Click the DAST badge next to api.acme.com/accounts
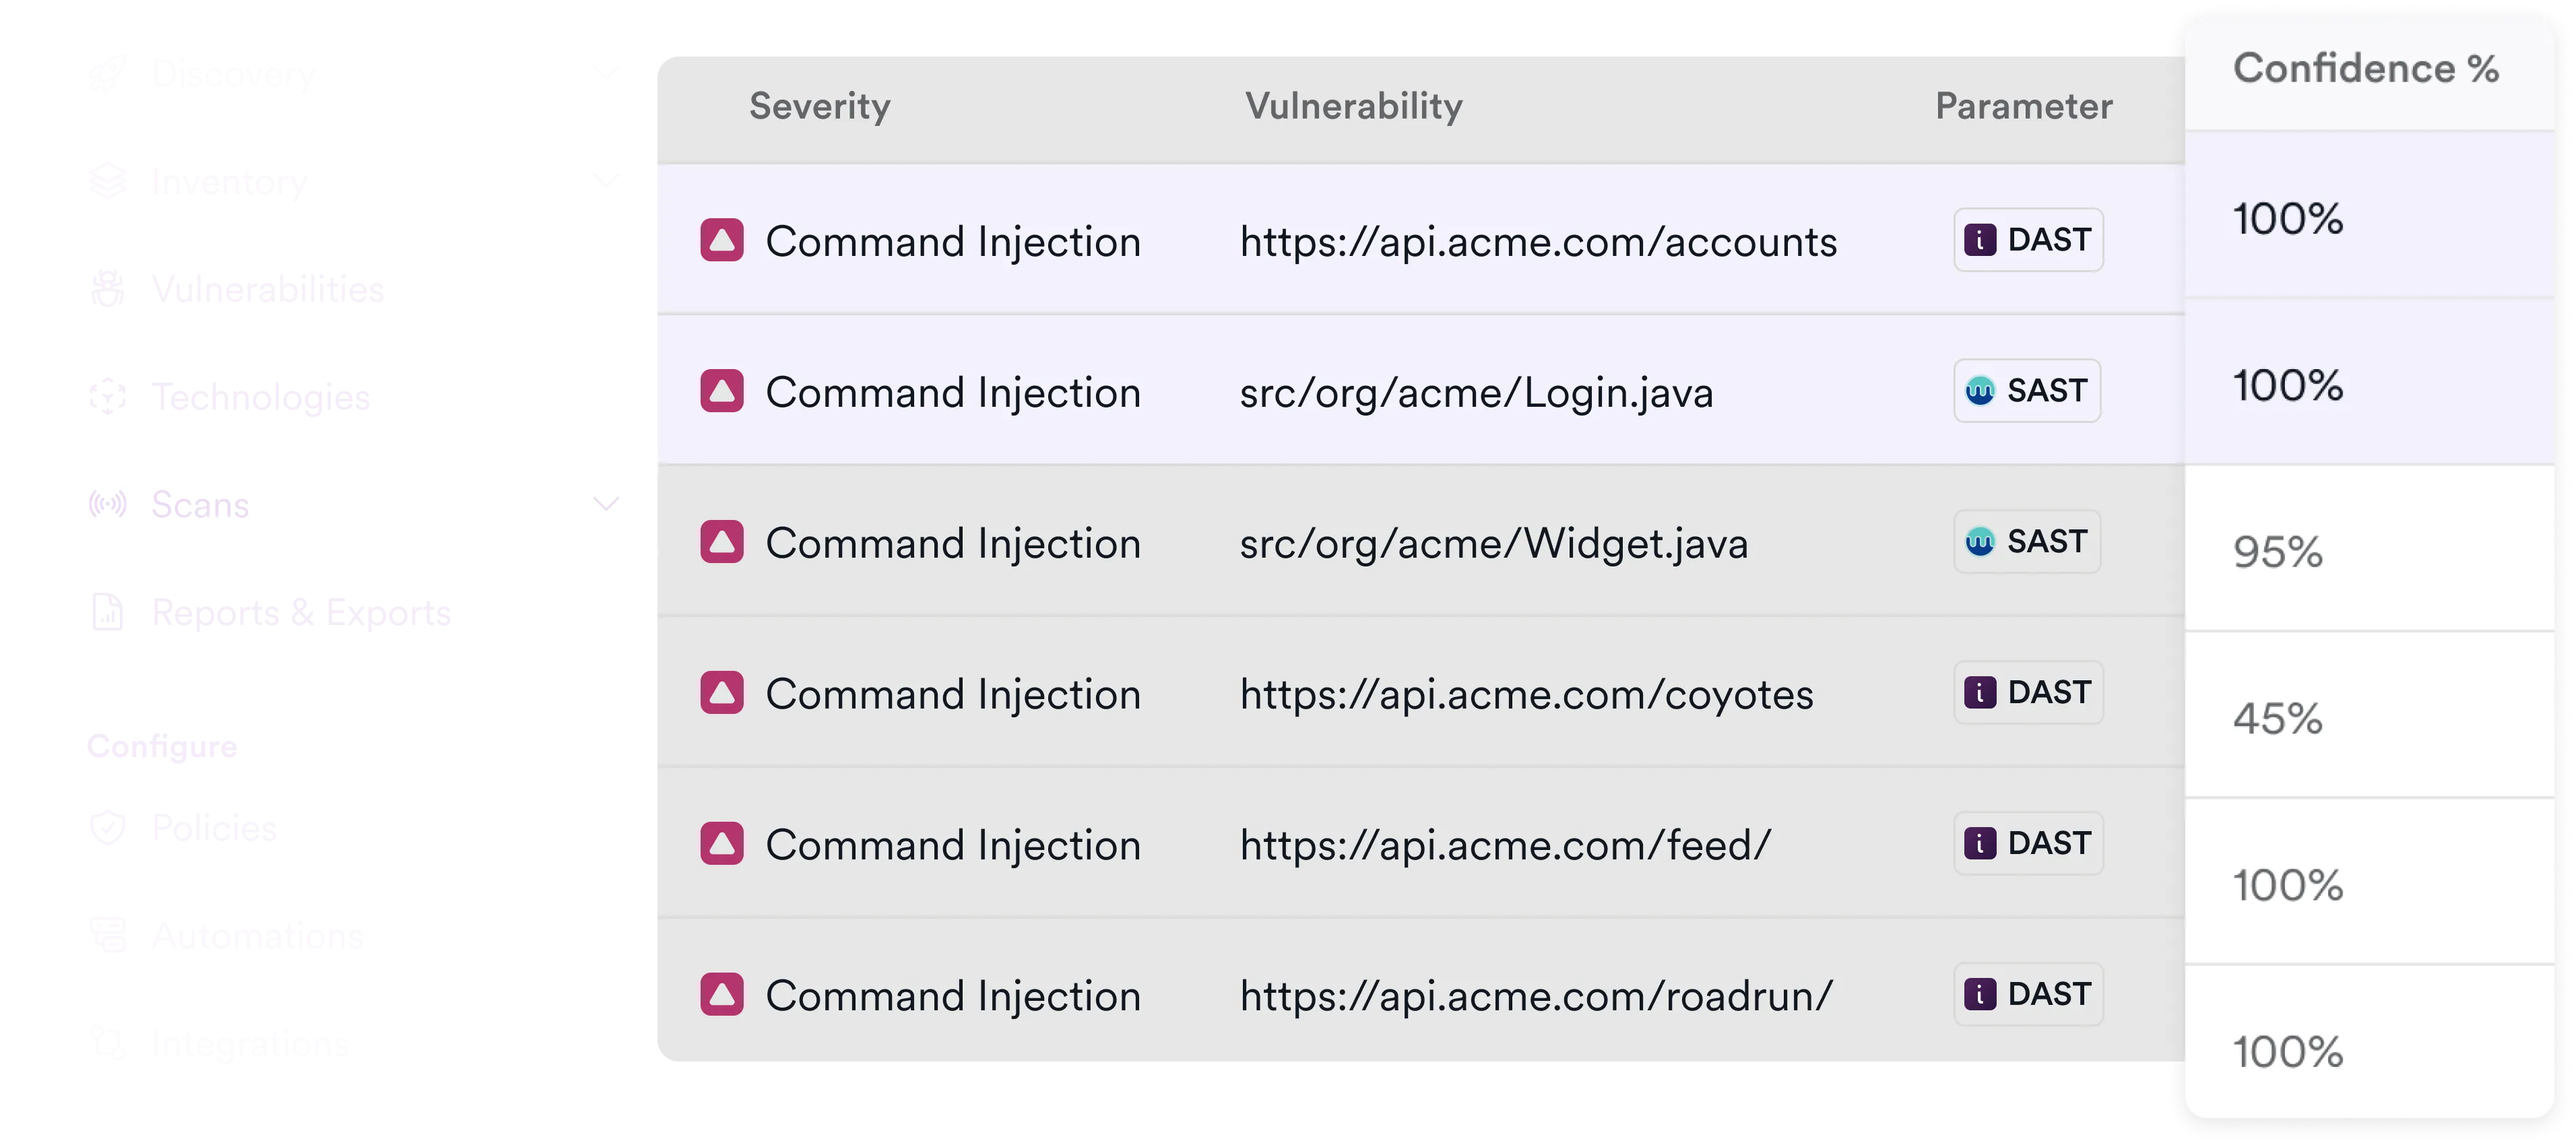 [x=2028, y=240]
